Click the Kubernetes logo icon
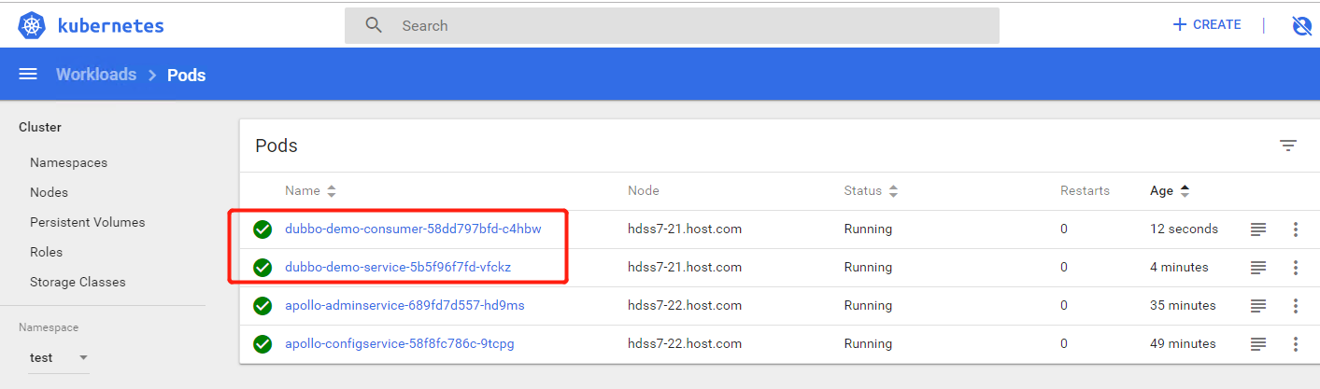The height and width of the screenshot is (389, 1320). click(33, 26)
